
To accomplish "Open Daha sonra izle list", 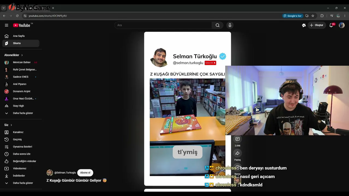I will coord(21,154).
